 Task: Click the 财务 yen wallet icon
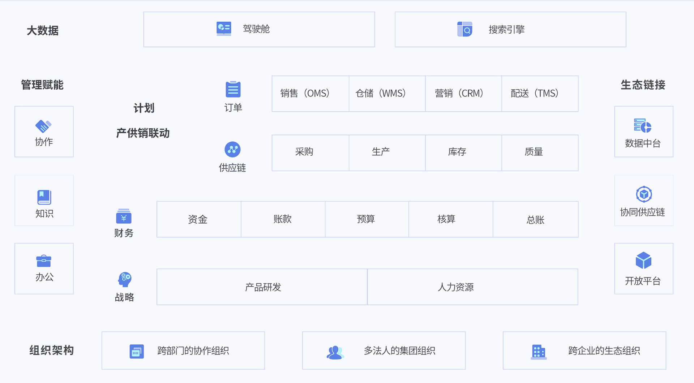[x=124, y=216]
